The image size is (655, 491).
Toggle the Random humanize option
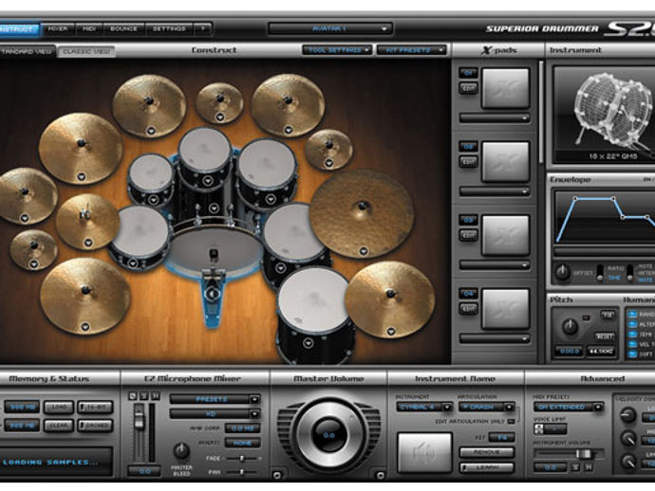point(632,314)
